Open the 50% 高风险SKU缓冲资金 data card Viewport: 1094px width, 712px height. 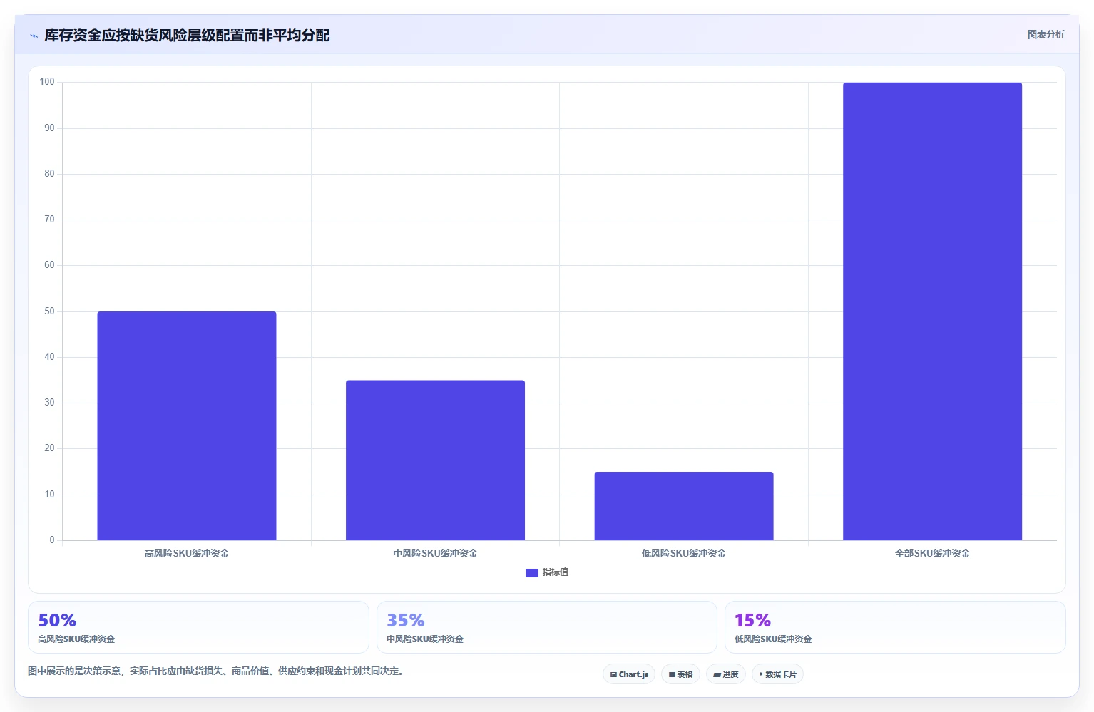[x=198, y=627]
